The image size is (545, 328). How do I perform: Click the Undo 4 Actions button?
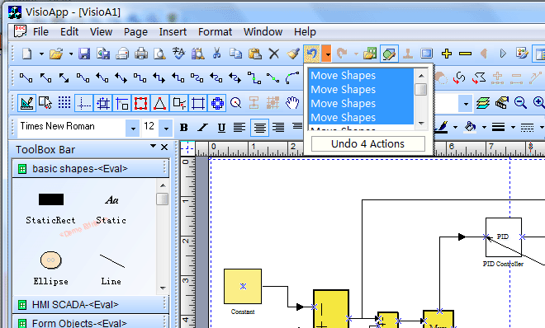368,143
